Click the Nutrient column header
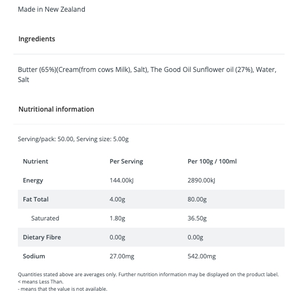 click(36, 161)
